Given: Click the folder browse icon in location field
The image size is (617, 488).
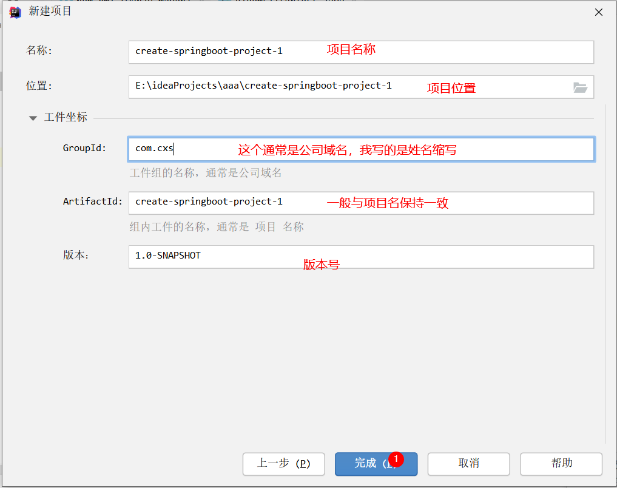Looking at the screenshot, I should tap(580, 87).
